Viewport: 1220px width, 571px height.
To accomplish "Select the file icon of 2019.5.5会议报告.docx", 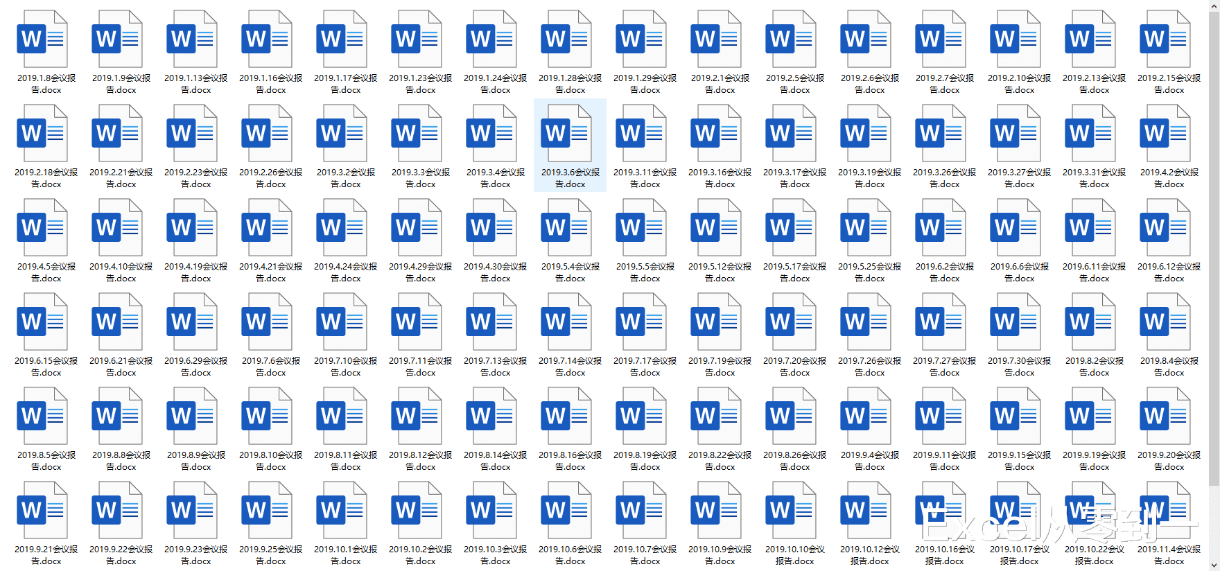I will point(641,227).
